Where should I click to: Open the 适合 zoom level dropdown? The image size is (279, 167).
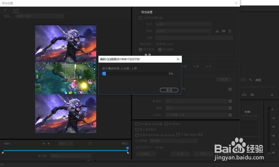[x=66, y=143]
